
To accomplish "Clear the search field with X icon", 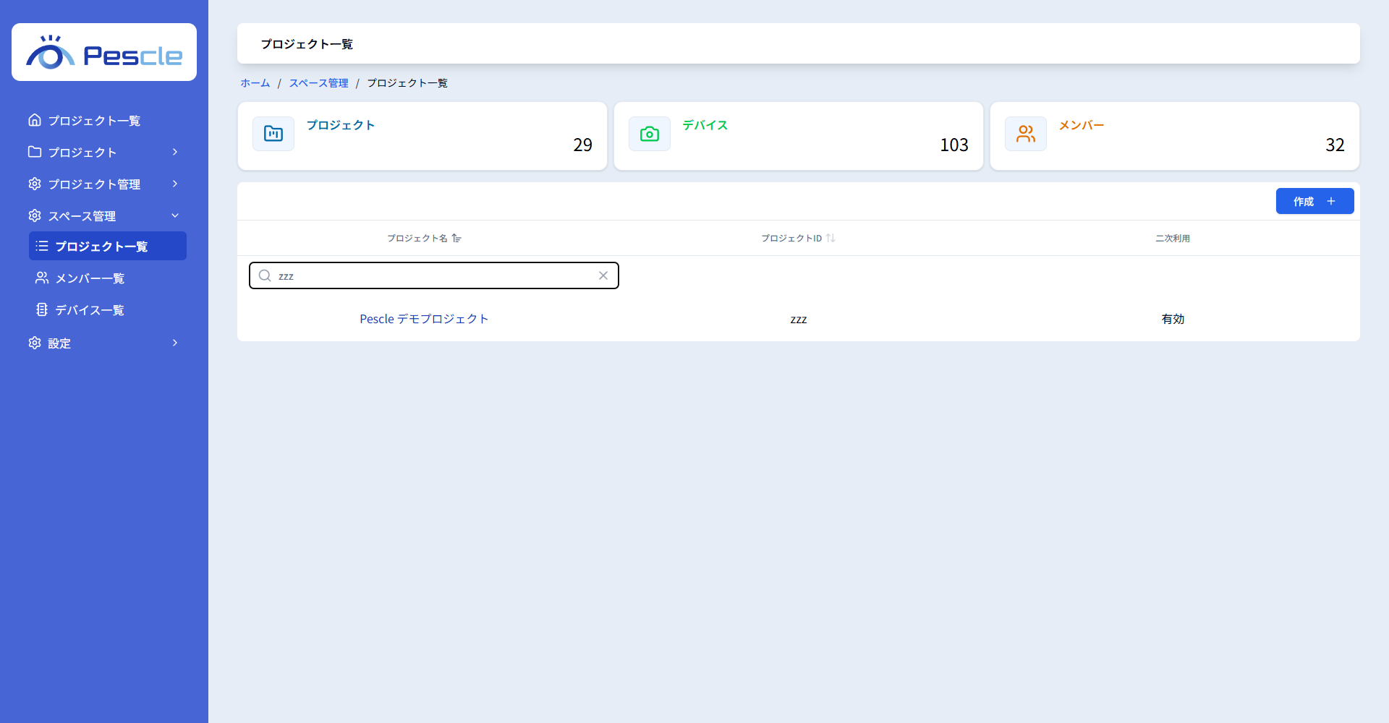I will click(603, 275).
